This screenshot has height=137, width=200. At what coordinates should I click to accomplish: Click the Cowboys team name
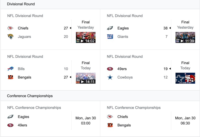pos(125,77)
